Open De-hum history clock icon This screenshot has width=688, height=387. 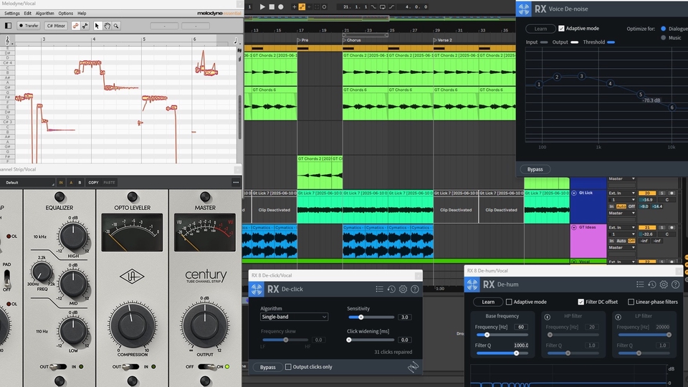pos(652,285)
